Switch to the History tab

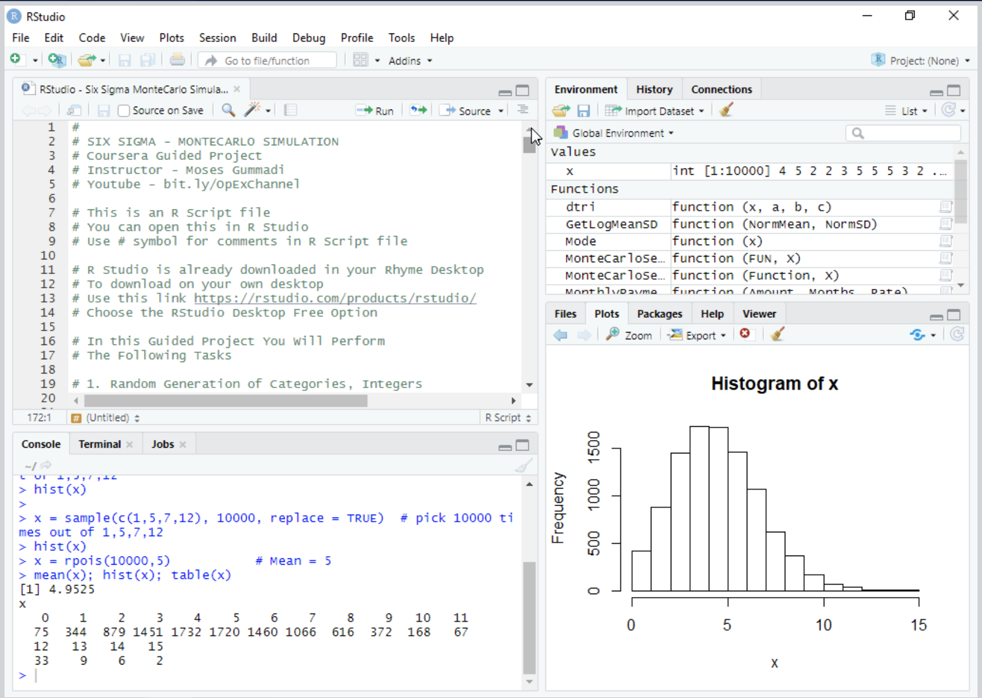click(x=654, y=89)
